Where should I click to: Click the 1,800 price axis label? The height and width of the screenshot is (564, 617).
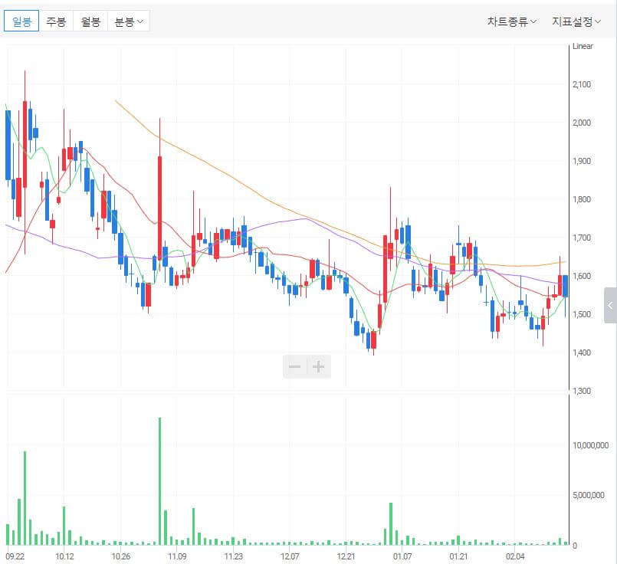tap(582, 199)
